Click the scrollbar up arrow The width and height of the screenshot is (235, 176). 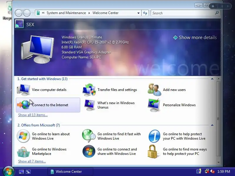[218, 79]
